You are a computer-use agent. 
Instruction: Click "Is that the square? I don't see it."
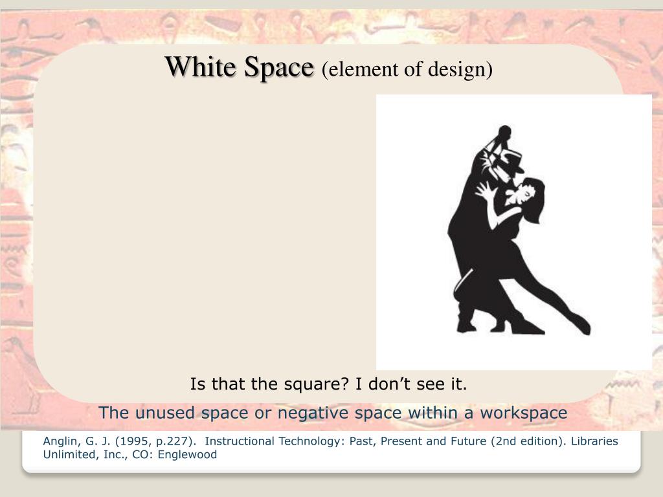click(x=328, y=384)
